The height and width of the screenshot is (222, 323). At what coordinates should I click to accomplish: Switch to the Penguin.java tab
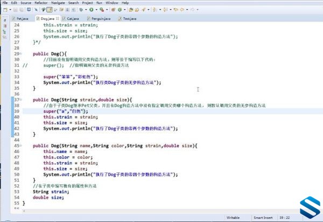tap(99, 18)
